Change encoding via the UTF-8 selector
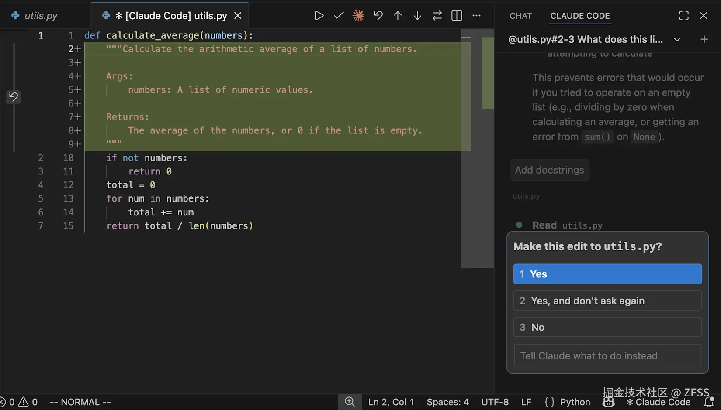 tap(495, 402)
